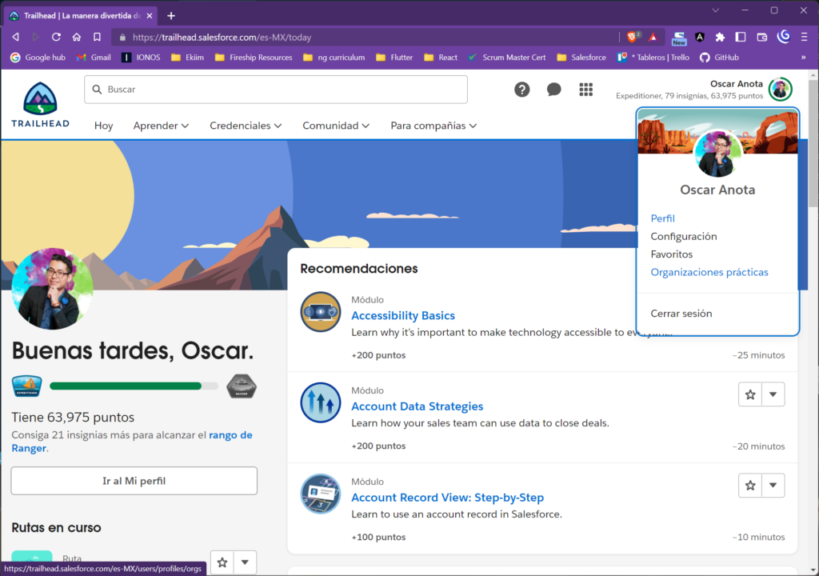Click the Ir al Mi perfil button
The height and width of the screenshot is (576, 819).
(134, 481)
